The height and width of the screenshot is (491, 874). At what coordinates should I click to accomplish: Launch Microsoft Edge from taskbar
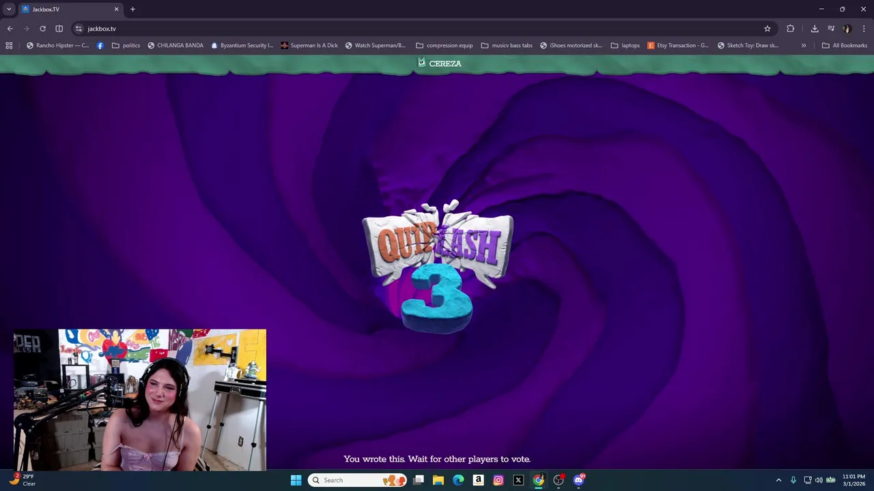pyautogui.click(x=458, y=480)
